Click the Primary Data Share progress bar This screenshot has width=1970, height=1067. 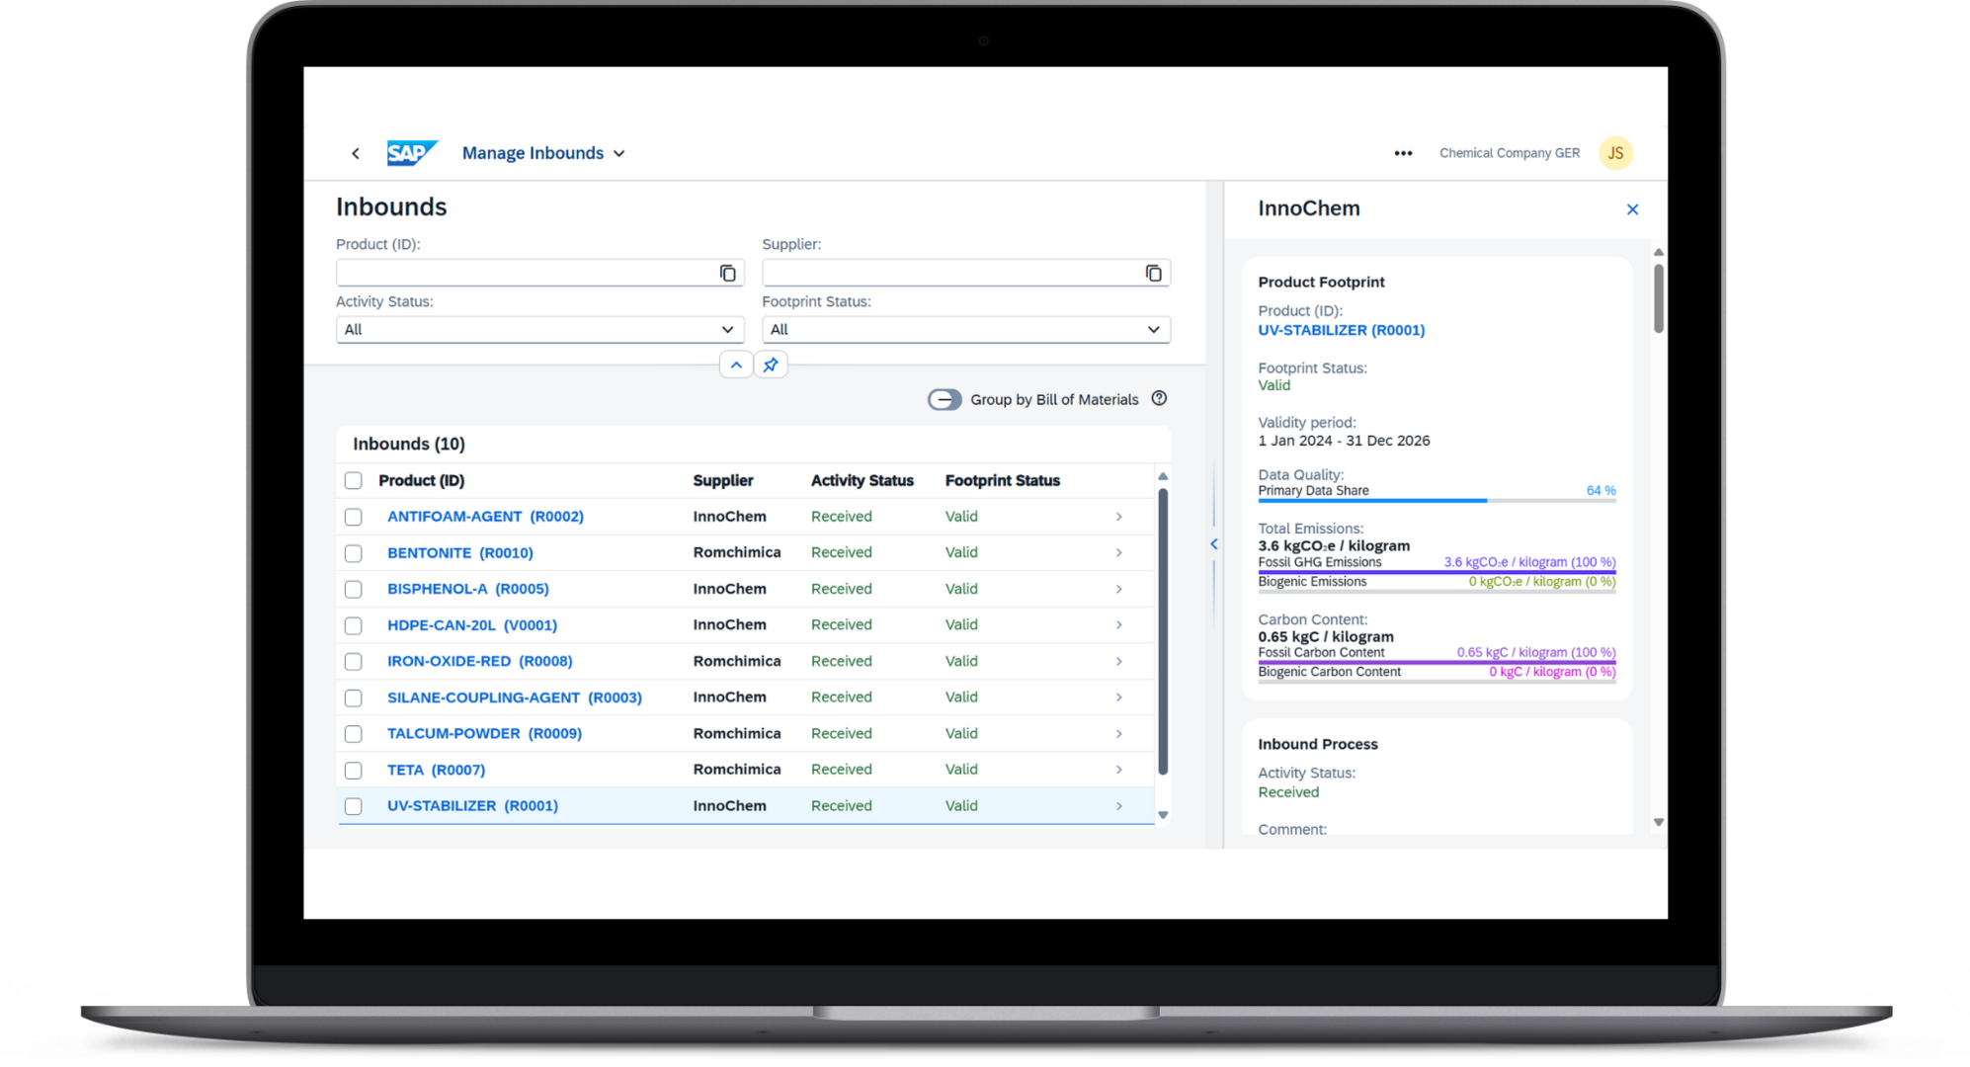1436,501
